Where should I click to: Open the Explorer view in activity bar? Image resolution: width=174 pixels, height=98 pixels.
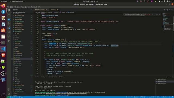click(x=9, y=10)
